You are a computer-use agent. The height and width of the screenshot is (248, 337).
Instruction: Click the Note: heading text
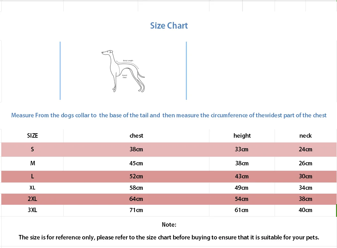point(169,225)
